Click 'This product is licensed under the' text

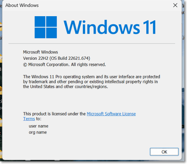(54, 114)
